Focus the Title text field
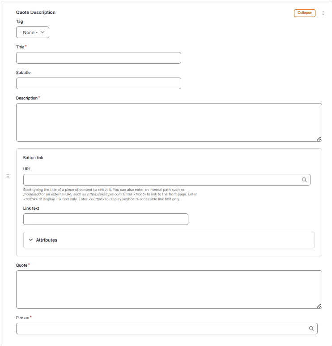The height and width of the screenshot is (346, 332). click(98, 58)
